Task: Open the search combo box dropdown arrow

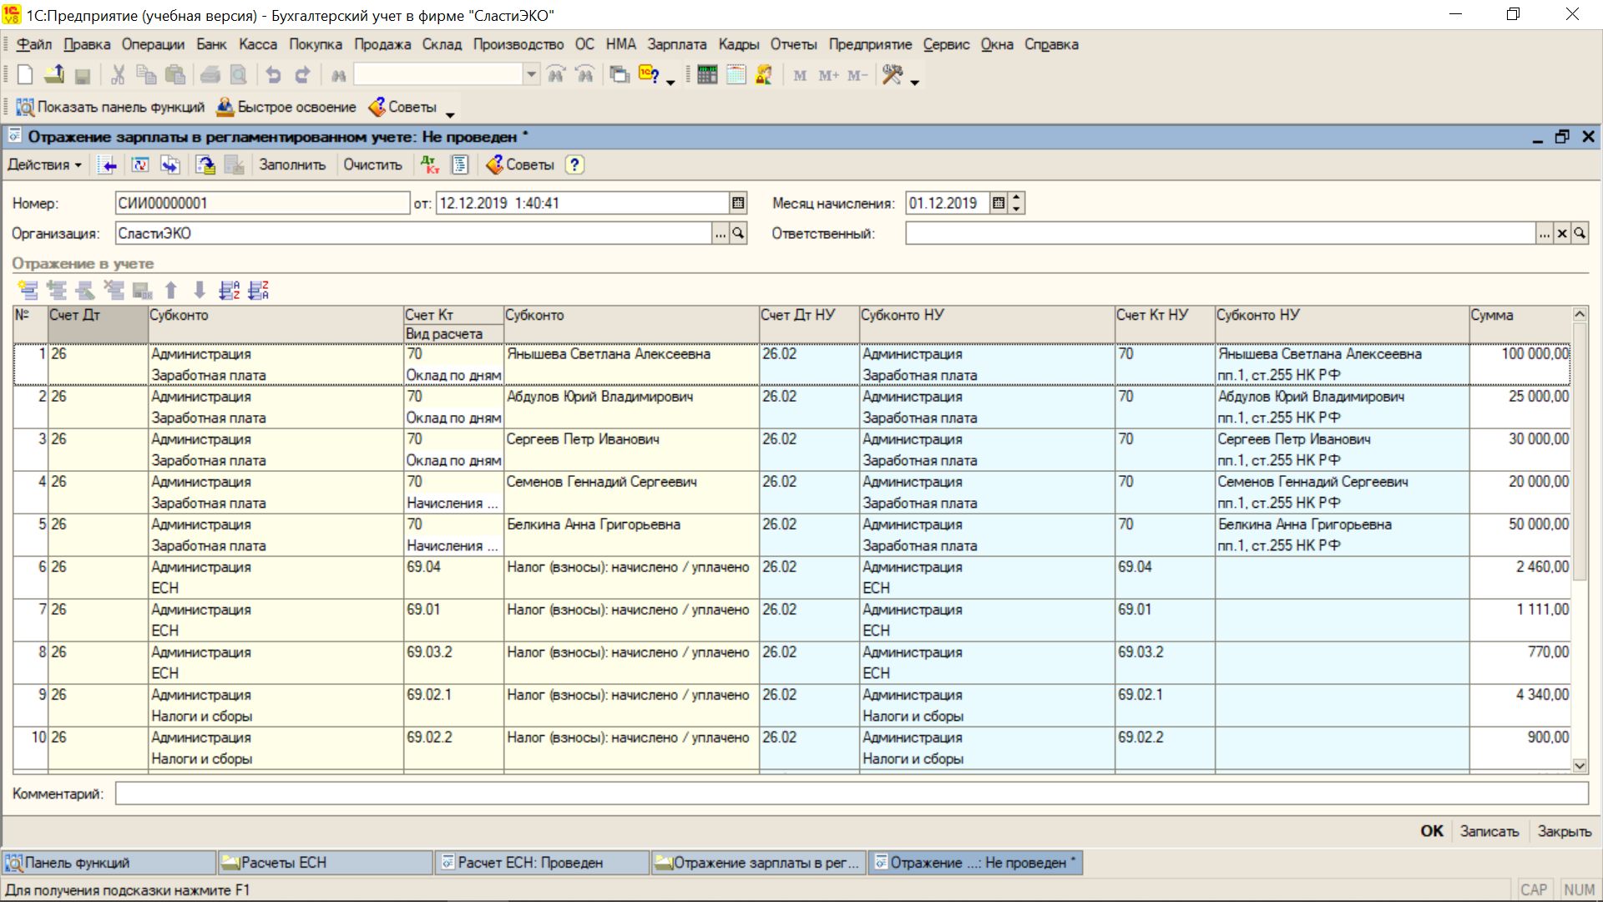Action: [531, 75]
